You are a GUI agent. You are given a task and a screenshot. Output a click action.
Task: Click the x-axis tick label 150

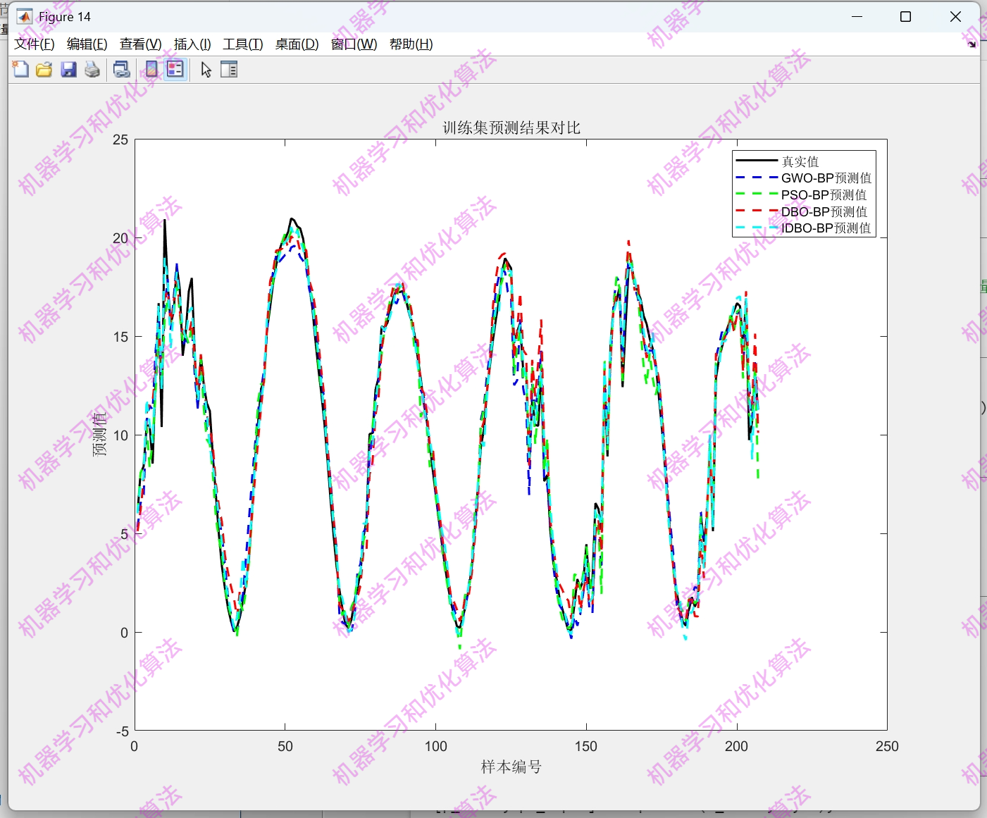click(x=586, y=746)
